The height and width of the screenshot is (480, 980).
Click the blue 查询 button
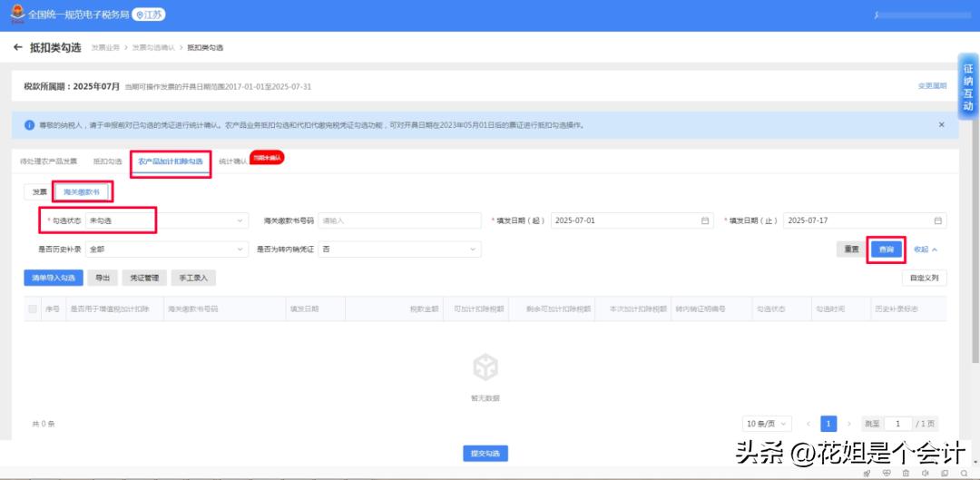point(887,249)
